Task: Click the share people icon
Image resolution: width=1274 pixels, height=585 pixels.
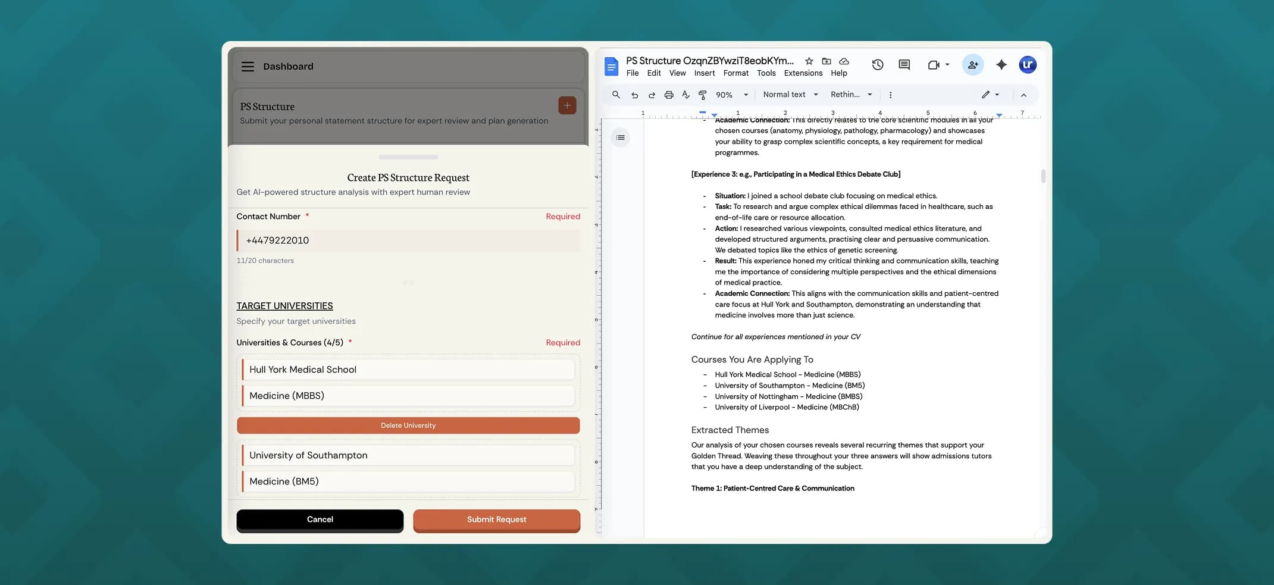Action: pyautogui.click(x=972, y=65)
